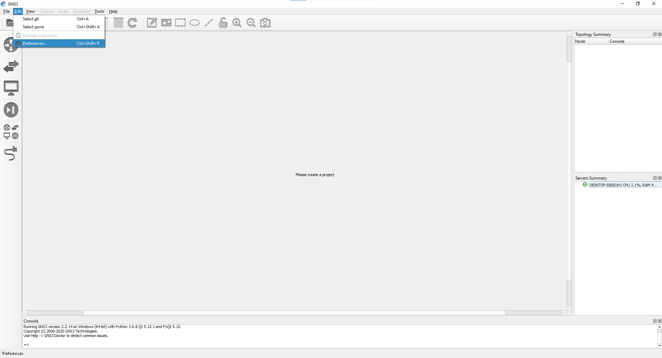Choose Select none from the Edit menu
662x358 pixels.
[x=33, y=27]
